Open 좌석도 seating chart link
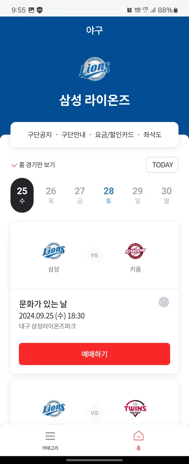The width and height of the screenshot is (189, 464). coord(152,135)
